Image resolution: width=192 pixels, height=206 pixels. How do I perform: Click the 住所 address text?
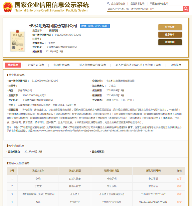pos(47,105)
